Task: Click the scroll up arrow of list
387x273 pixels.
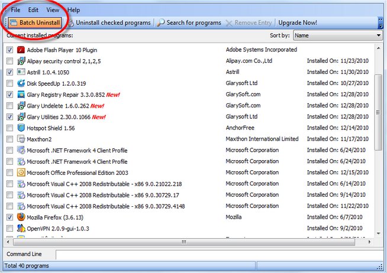Action: (378, 48)
